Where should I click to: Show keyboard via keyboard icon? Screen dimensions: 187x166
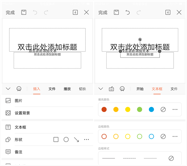[x=111, y=89]
